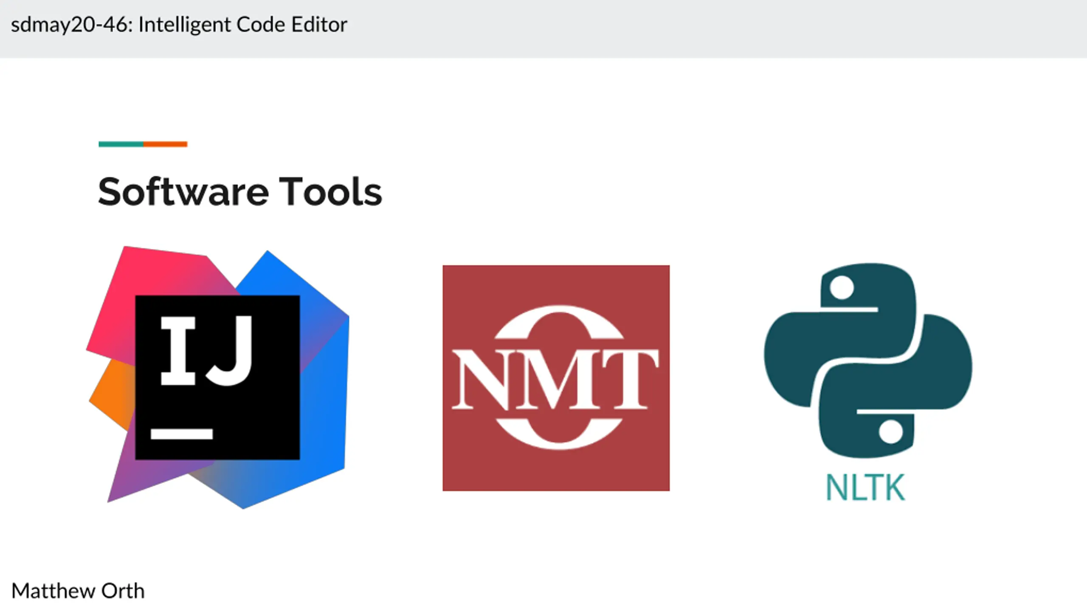Image resolution: width=1087 pixels, height=611 pixels.
Task: Click the Matthew Orth presenter name
Action: (x=78, y=591)
